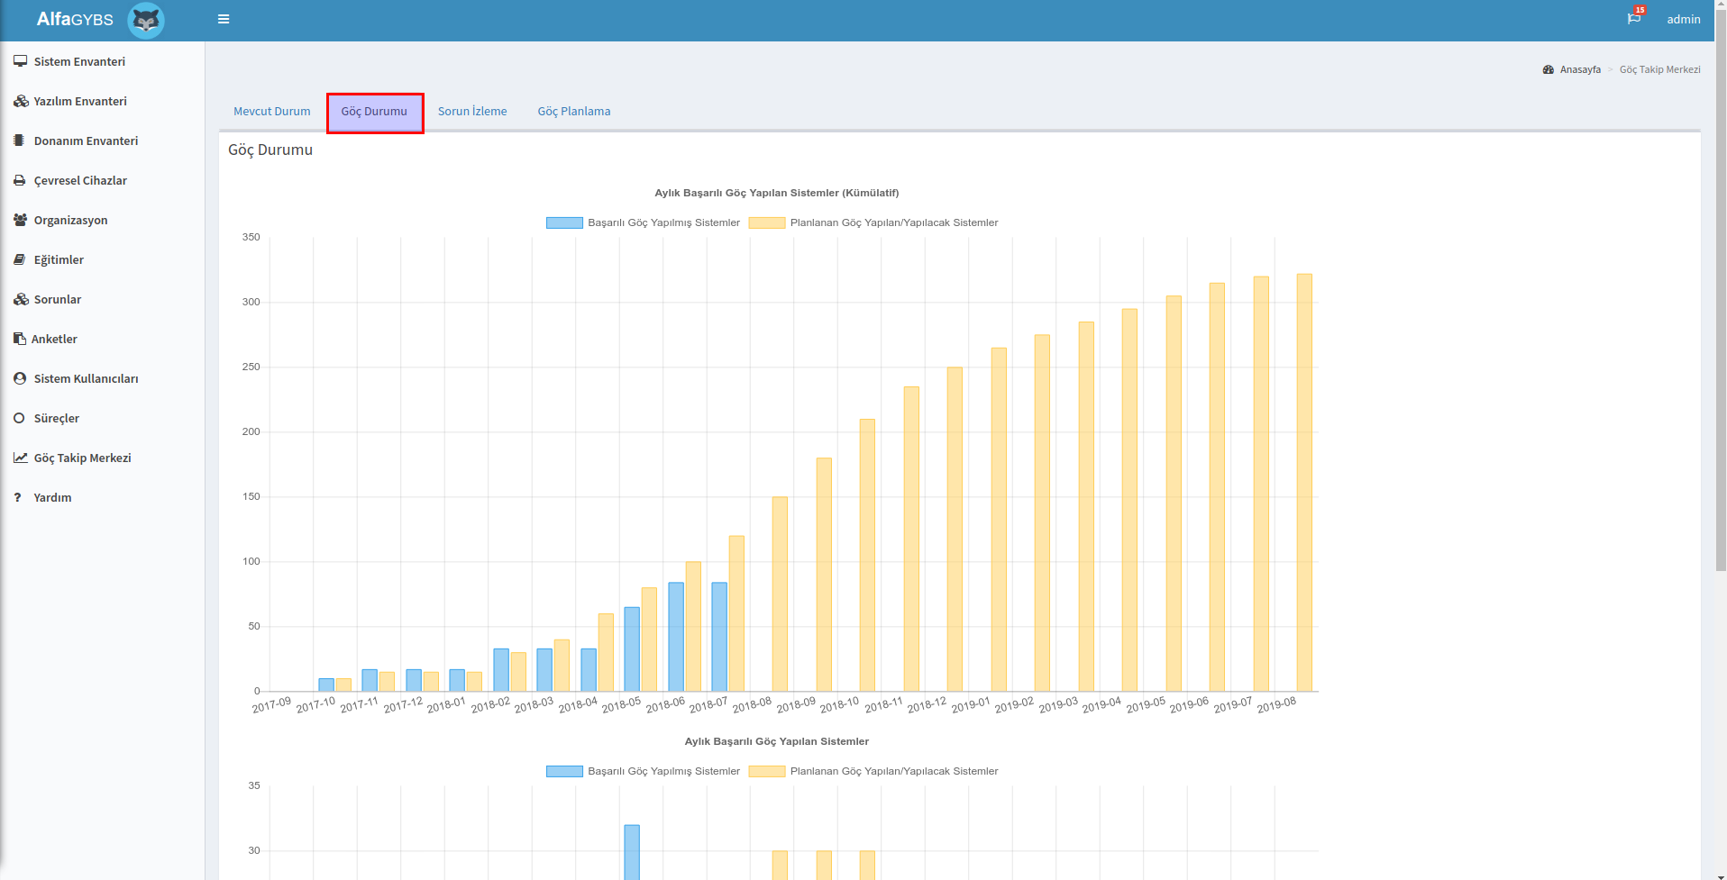The image size is (1727, 880).
Task: Switch to Sorun İzleme tab
Action: coord(472,112)
